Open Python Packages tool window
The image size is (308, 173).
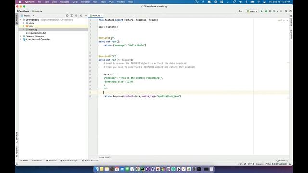coord(69,161)
